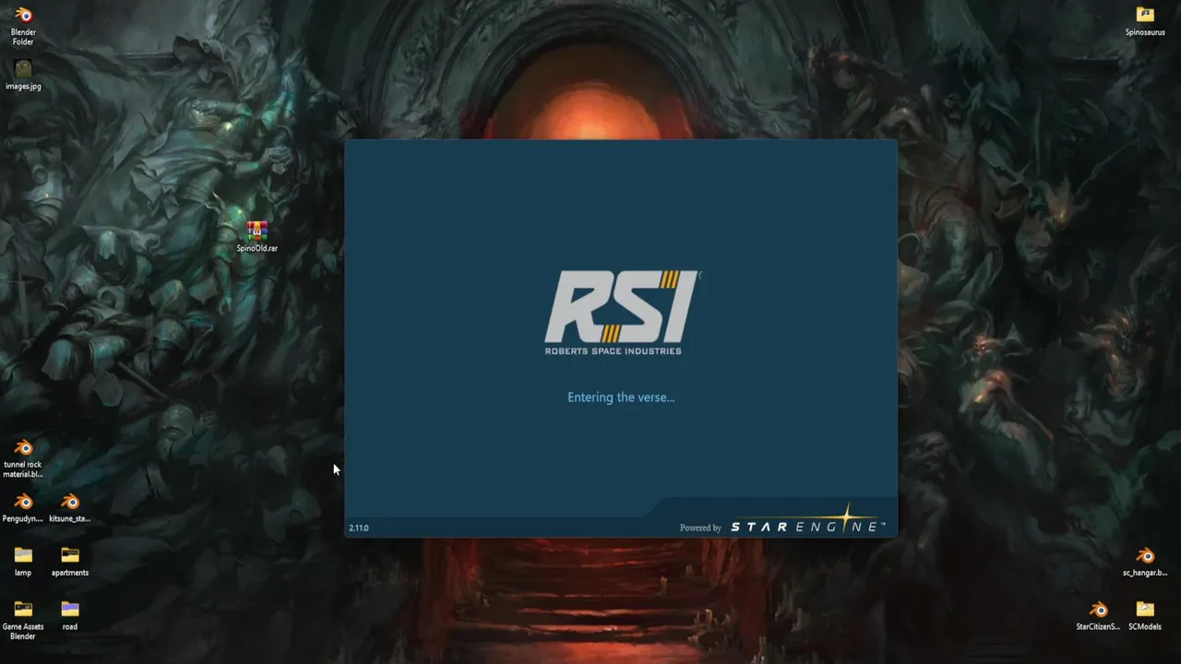Screen dimensions: 1181x664
Task: Select the Pengudyn Blender file icon
Action: pyautogui.click(x=23, y=507)
